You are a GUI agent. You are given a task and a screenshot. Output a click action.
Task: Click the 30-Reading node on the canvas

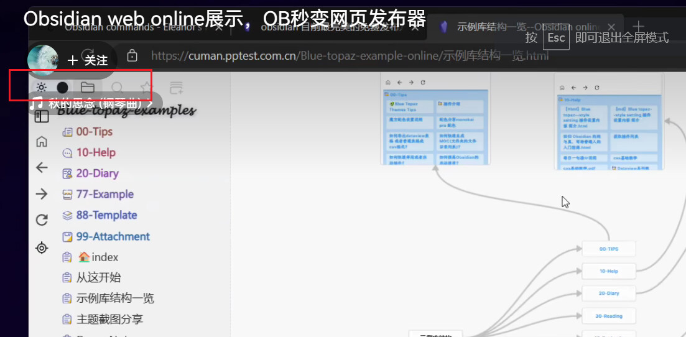(608, 316)
